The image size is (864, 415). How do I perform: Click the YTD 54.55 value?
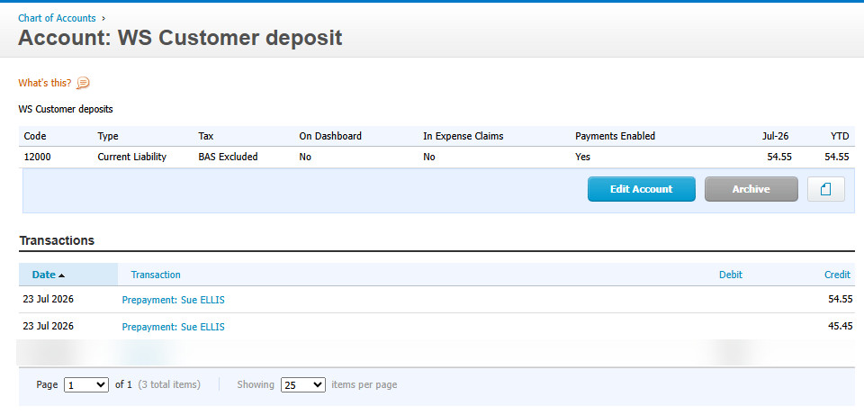(837, 157)
